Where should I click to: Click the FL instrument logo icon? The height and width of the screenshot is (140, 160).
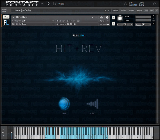coord(6,22)
